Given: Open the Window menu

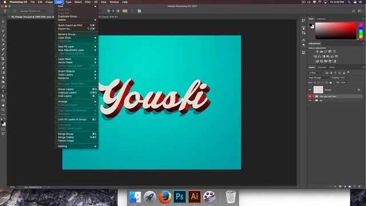Looking at the screenshot, I should coord(114,2).
